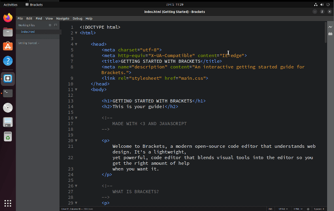Screen dimensions: 334x211
Task: Open Live Preview lightning icon
Action: point(330,27)
